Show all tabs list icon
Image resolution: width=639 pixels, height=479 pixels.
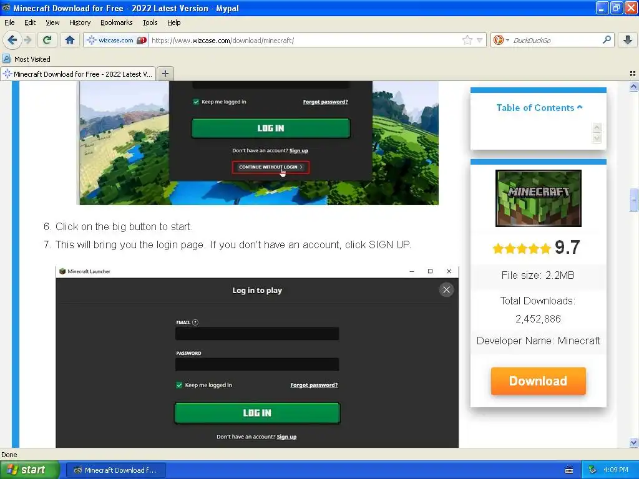(633, 74)
